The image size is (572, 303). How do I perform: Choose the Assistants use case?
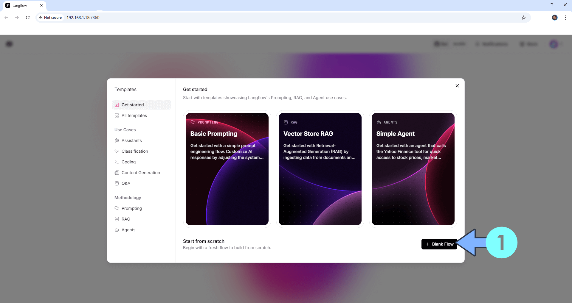click(x=141, y=140)
